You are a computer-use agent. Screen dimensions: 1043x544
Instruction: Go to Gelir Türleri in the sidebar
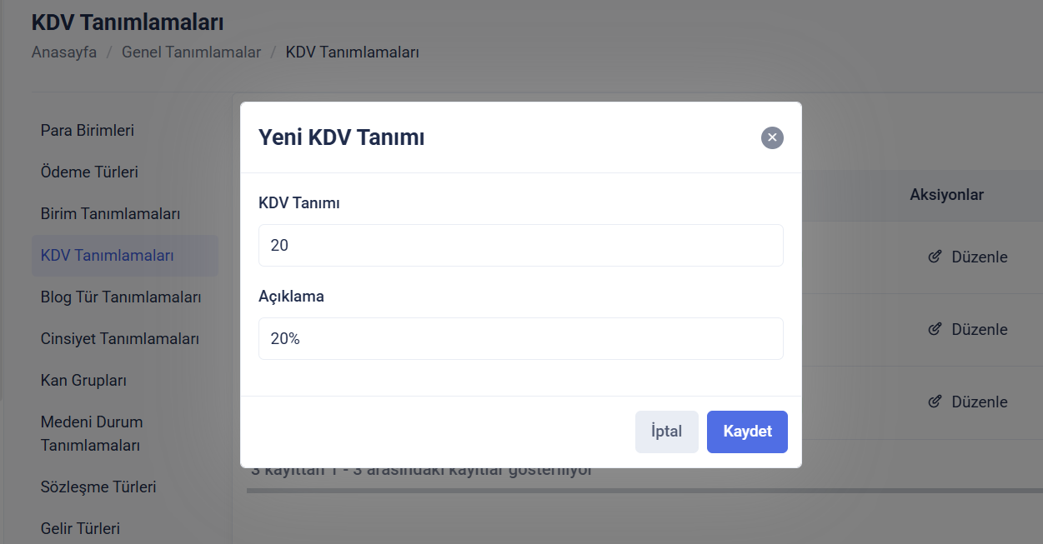80,528
